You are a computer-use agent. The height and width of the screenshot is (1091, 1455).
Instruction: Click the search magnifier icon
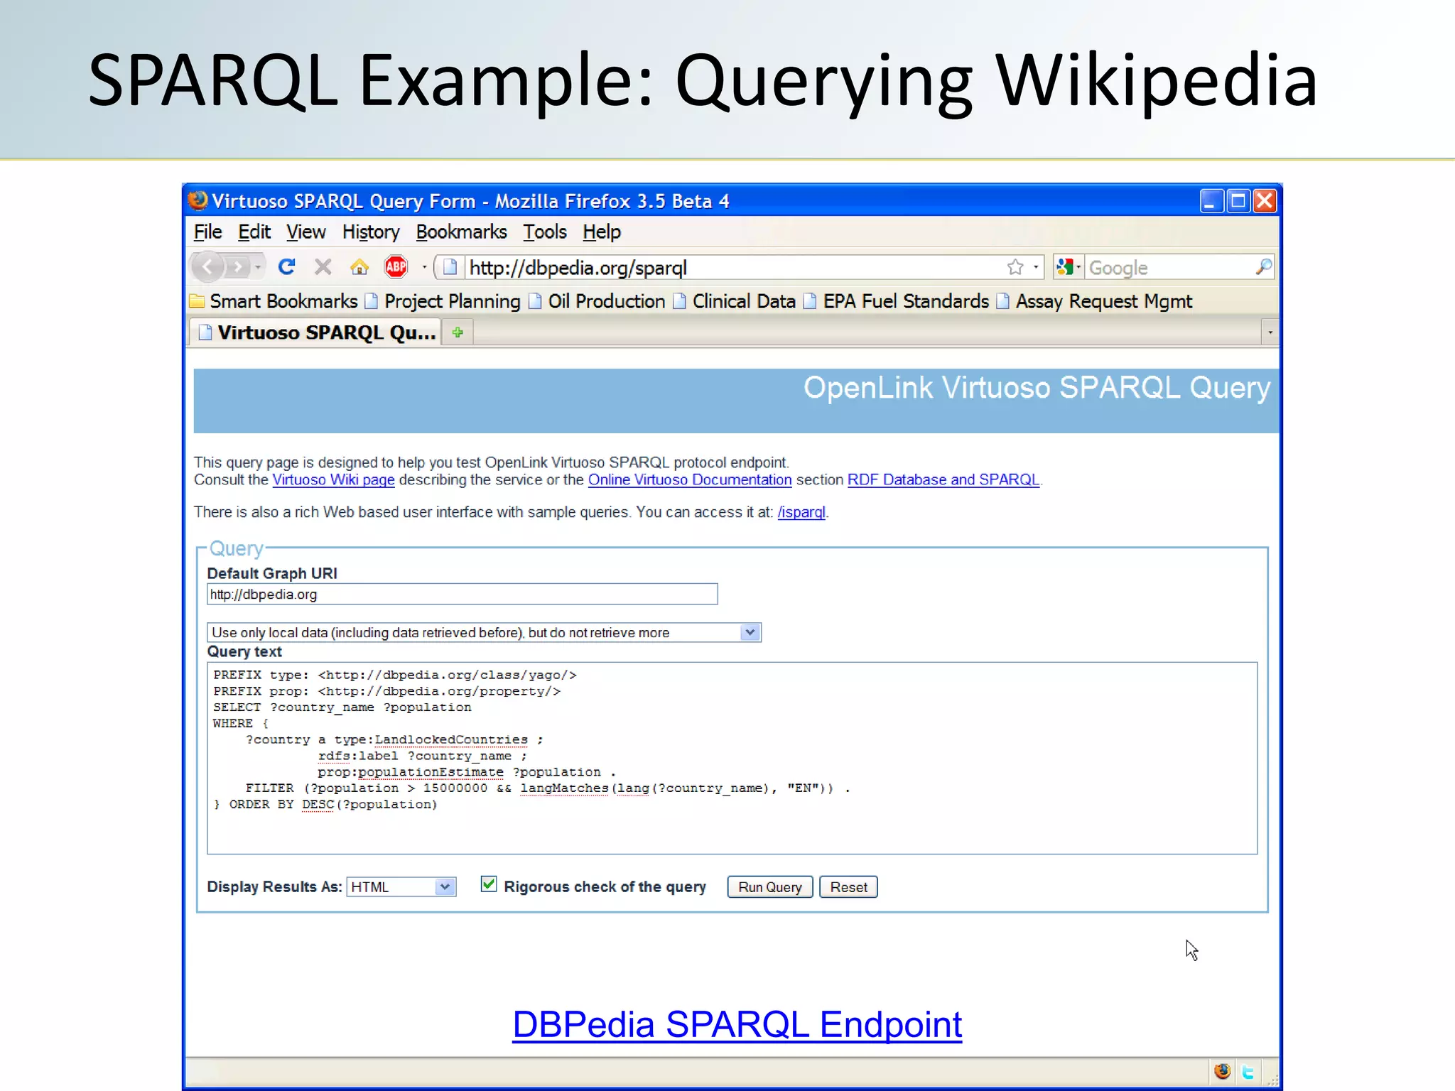pyautogui.click(x=1263, y=267)
